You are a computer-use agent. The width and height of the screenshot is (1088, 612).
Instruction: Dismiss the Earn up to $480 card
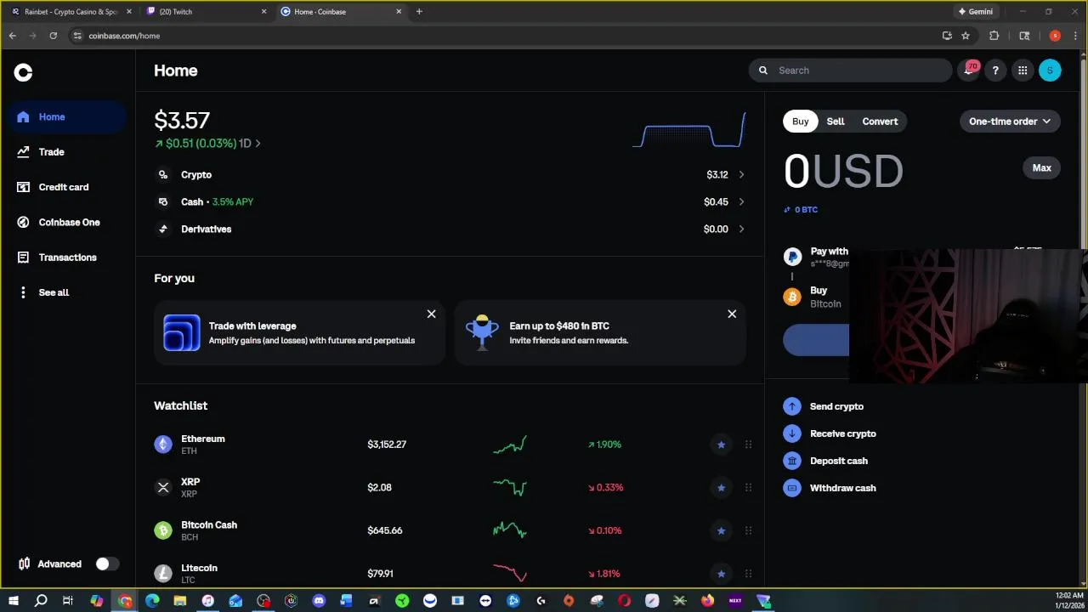pyautogui.click(x=732, y=314)
